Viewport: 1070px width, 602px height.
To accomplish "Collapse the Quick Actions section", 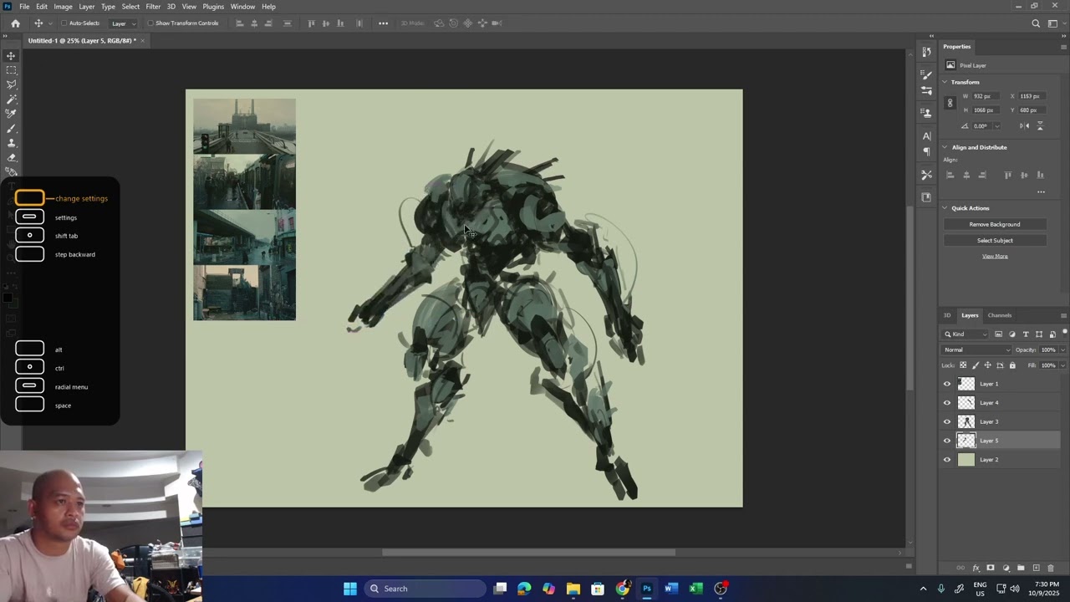I will 945,208.
